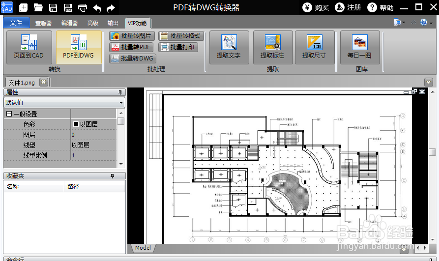
Task: Switch to the 高级 tab
Action: [x=93, y=23]
